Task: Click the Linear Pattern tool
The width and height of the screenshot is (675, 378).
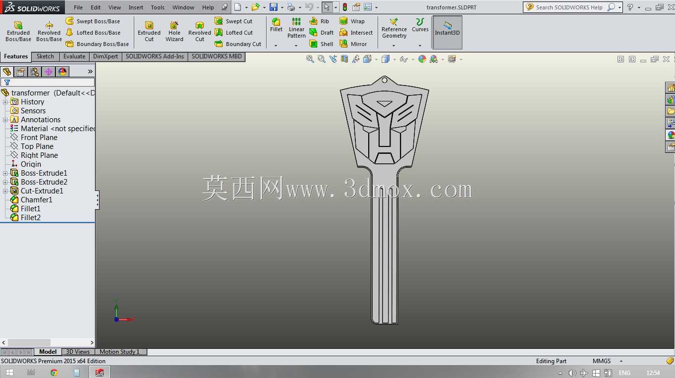Action: 296,28
